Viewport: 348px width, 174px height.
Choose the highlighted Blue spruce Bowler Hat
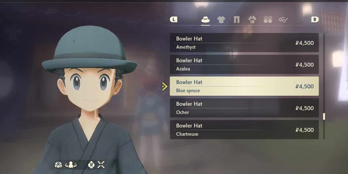click(244, 86)
